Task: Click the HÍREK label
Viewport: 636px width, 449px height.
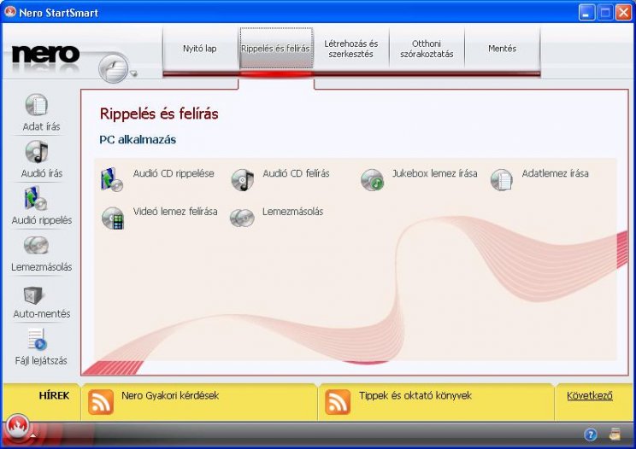Action: pos(54,395)
